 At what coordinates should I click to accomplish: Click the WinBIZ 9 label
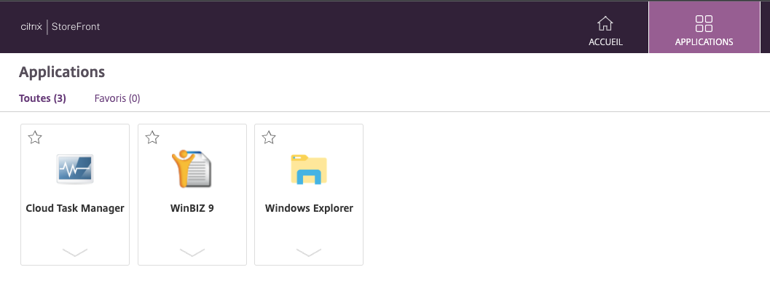pyautogui.click(x=192, y=208)
